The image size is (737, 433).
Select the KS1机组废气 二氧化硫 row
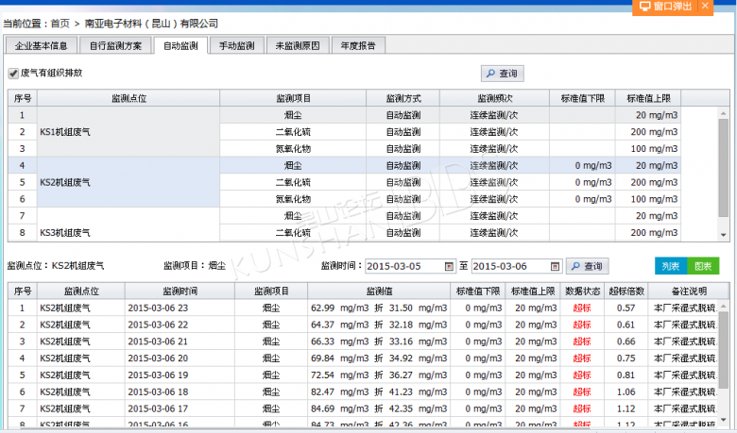click(x=293, y=132)
